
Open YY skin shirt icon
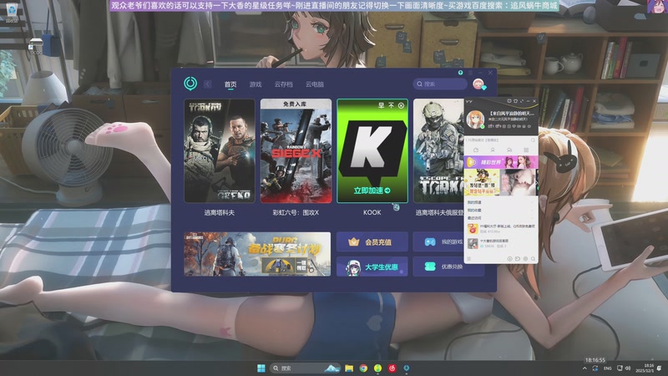[x=515, y=101]
